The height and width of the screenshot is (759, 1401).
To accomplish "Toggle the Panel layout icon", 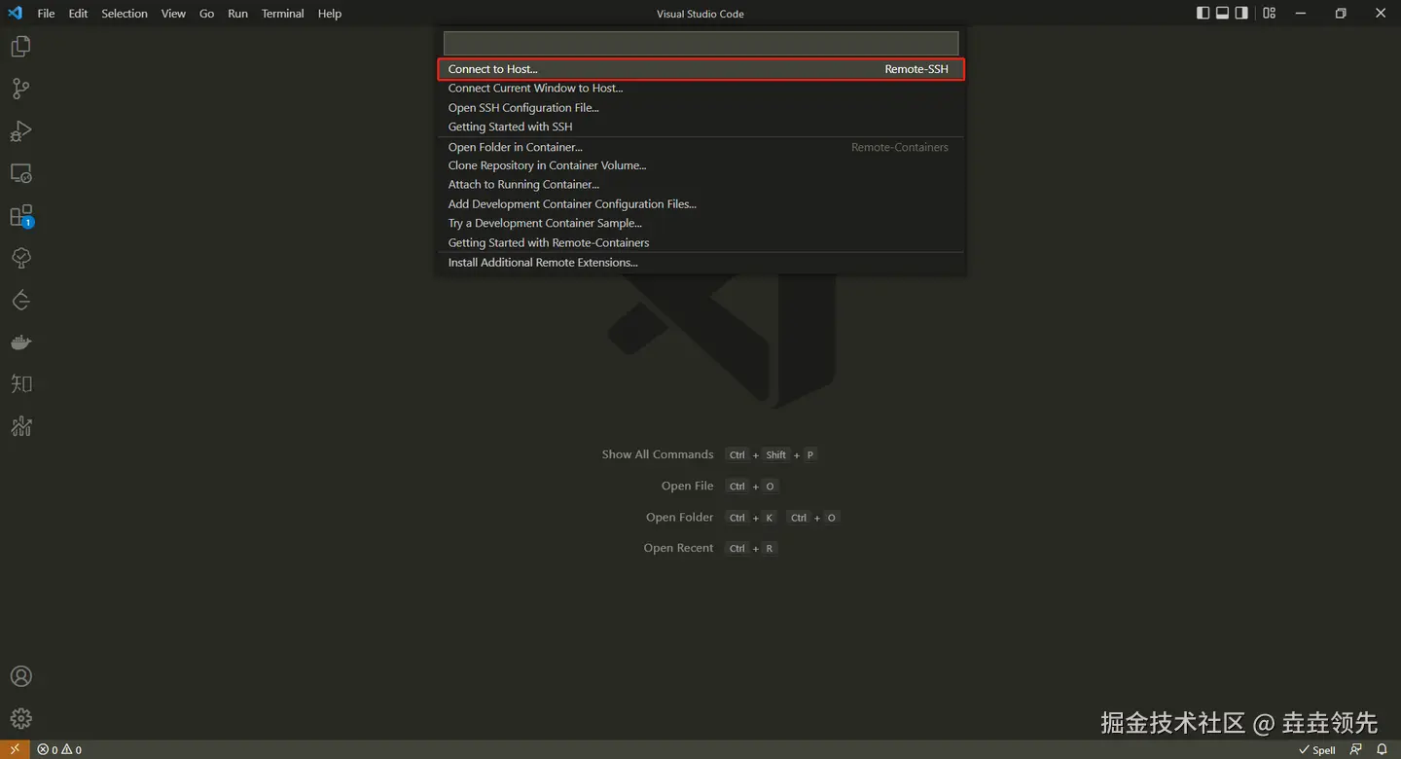I will click(1222, 14).
